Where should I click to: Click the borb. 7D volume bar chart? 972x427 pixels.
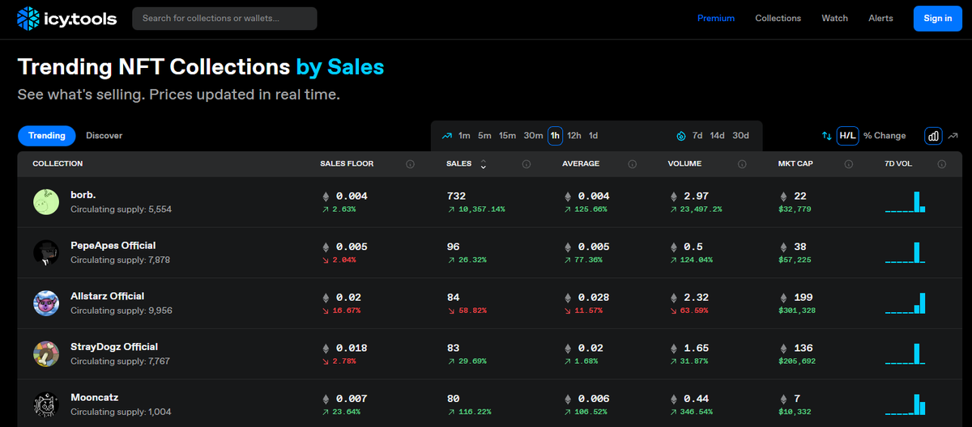pos(906,202)
